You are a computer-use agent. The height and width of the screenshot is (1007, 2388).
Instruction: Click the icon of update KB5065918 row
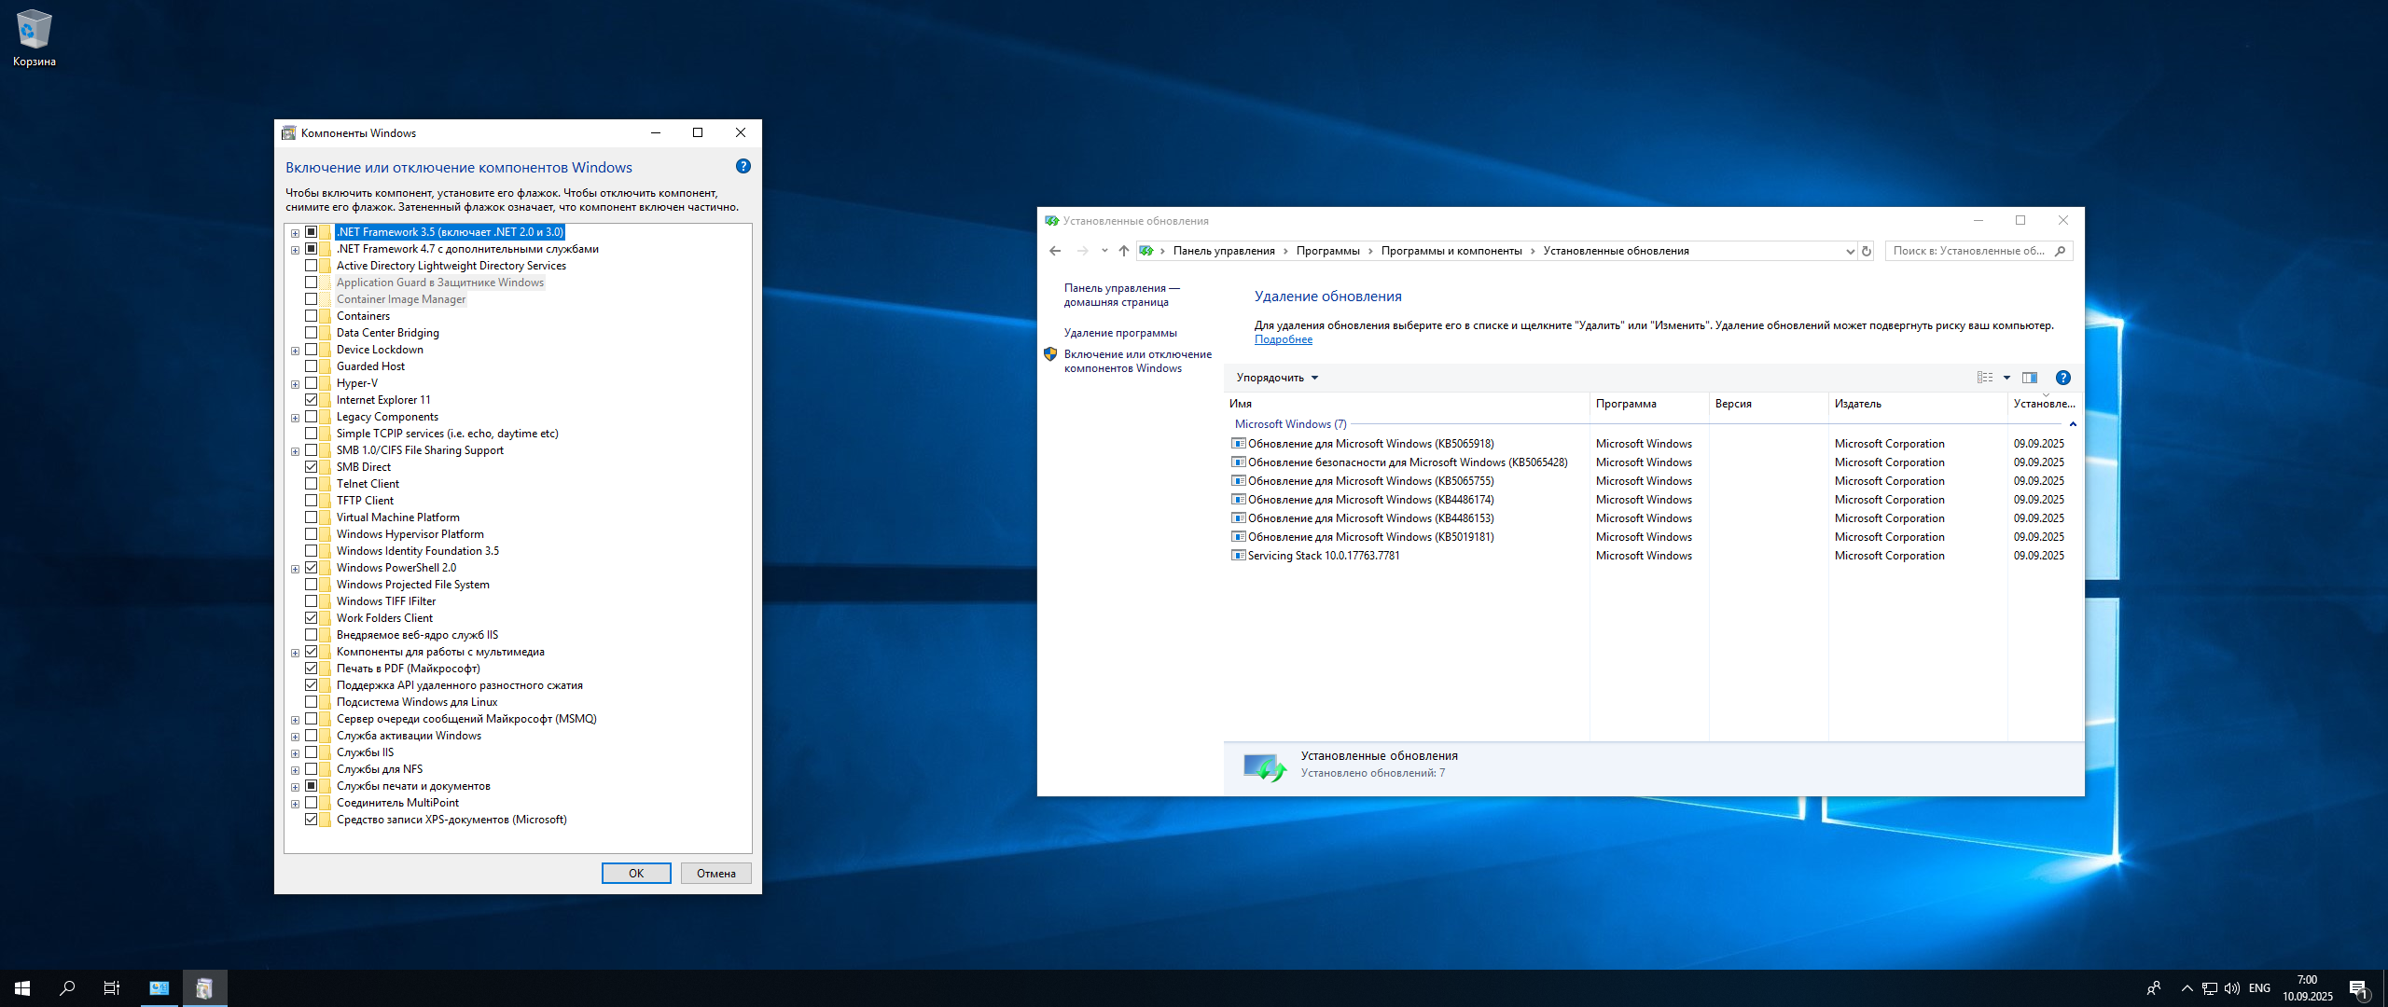click(x=1239, y=444)
